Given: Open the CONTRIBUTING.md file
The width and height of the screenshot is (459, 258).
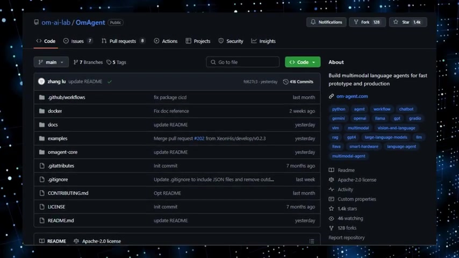Looking at the screenshot, I should pyautogui.click(x=68, y=193).
